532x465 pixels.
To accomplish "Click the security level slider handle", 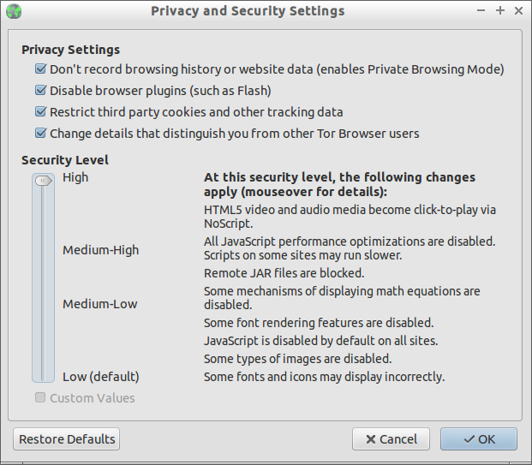I will click(x=43, y=181).
